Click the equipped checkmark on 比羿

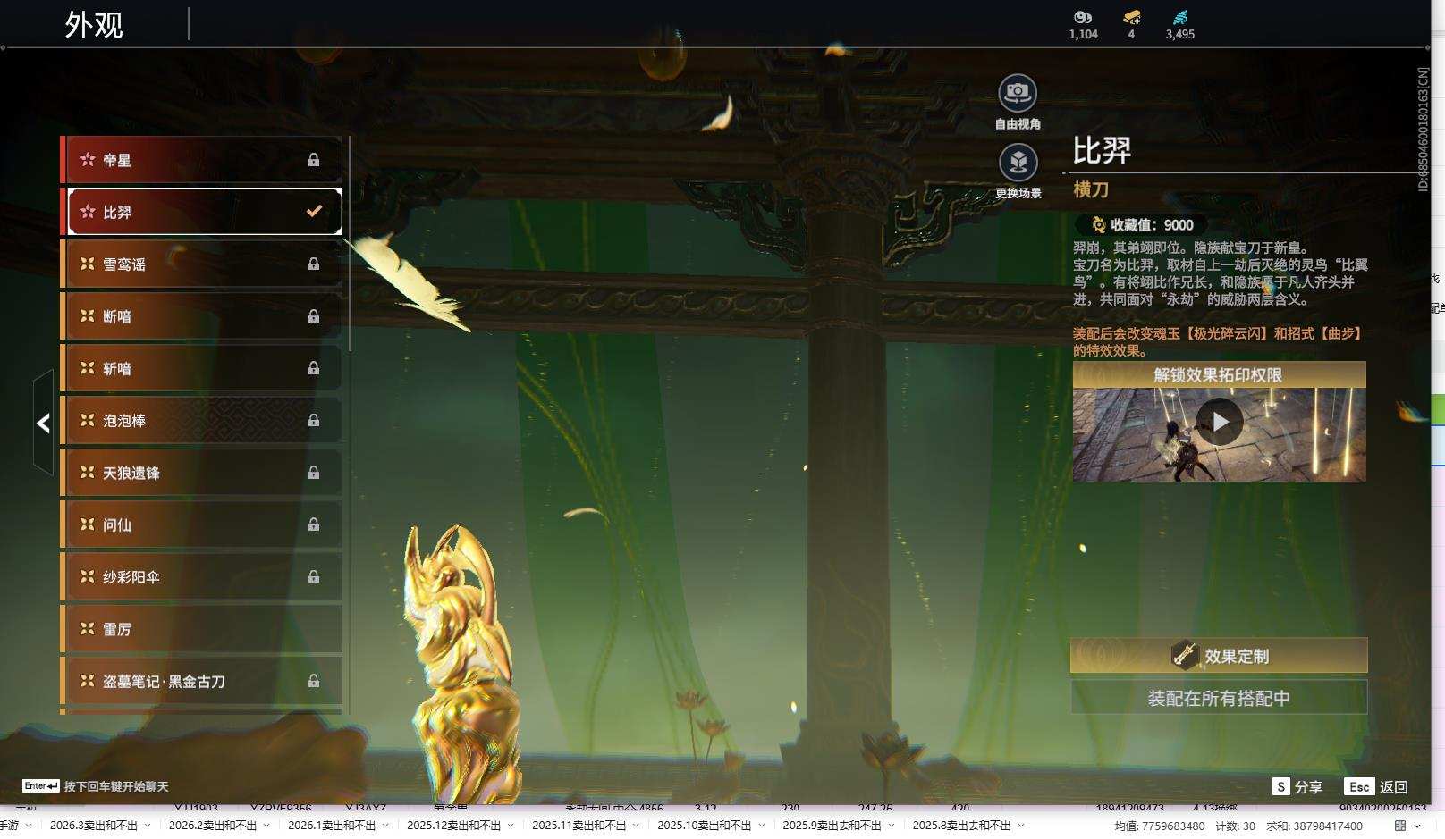point(314,212)
